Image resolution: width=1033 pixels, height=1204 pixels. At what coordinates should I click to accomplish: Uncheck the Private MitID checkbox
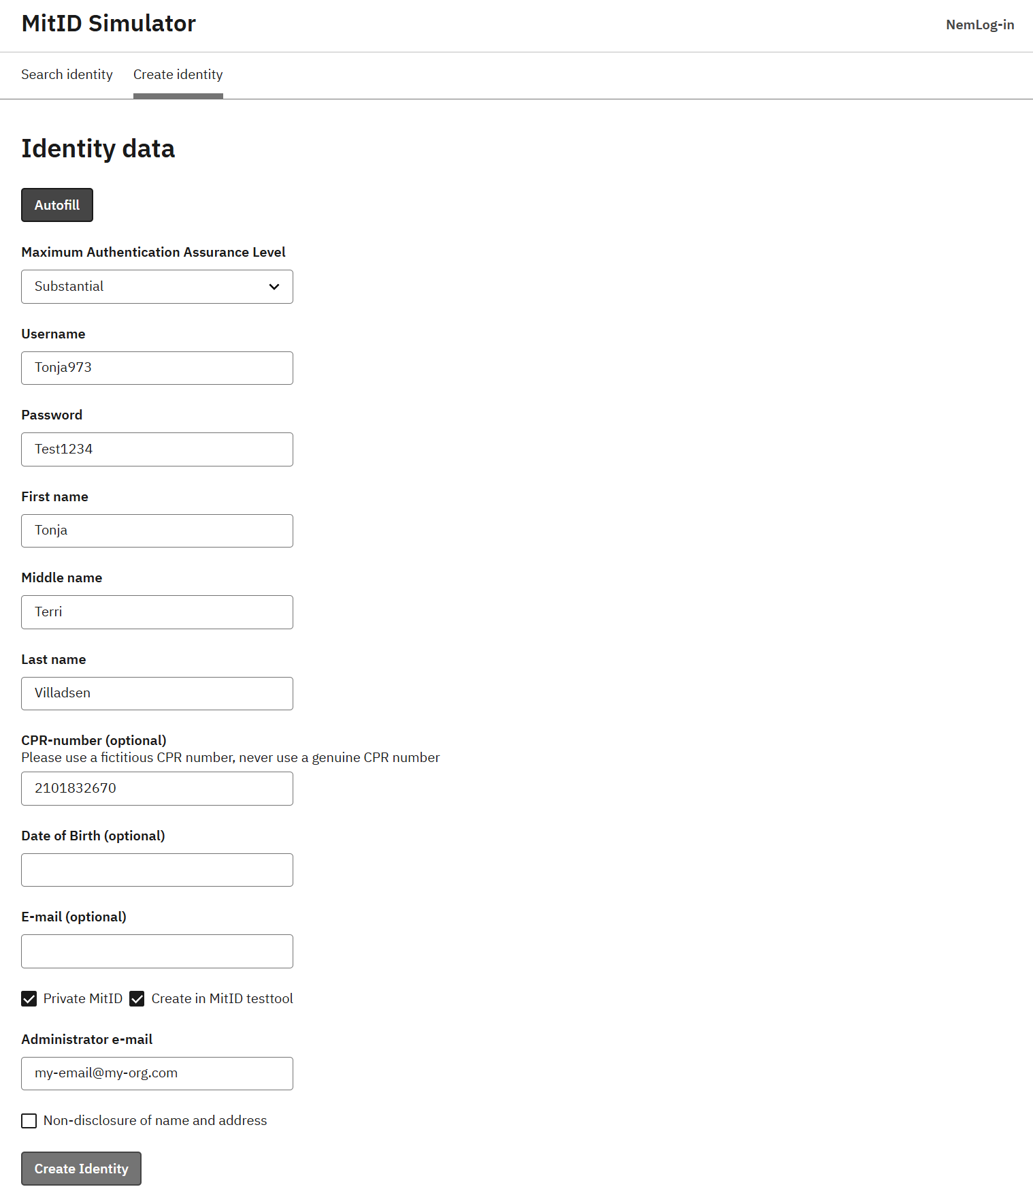(x=29, y=999)
